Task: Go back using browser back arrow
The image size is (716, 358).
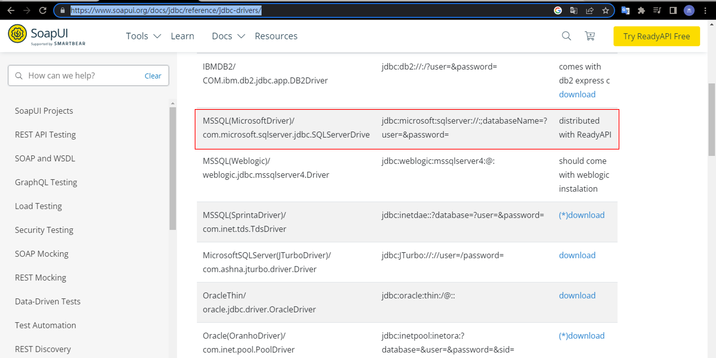Action: [x=11, y=10]
